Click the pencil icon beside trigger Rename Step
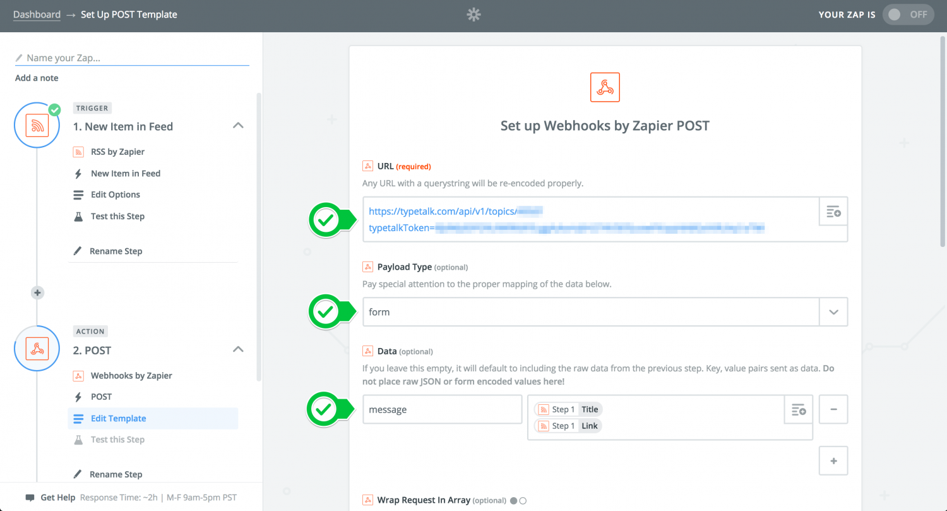 pos(78,251)
